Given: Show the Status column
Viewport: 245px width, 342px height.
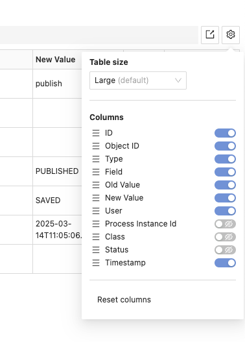Looking at the screenshot, I should (x=225, y=250).
